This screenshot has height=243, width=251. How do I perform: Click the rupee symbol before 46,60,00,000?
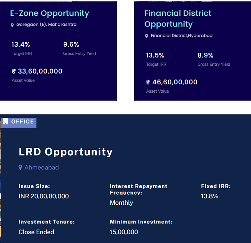(x=148, y=82)
